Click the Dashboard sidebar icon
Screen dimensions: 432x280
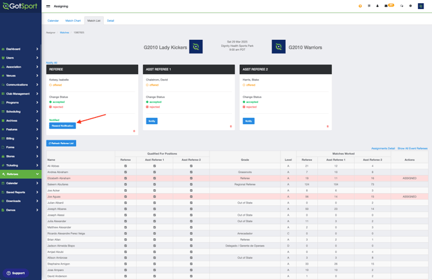pos(3,49)
